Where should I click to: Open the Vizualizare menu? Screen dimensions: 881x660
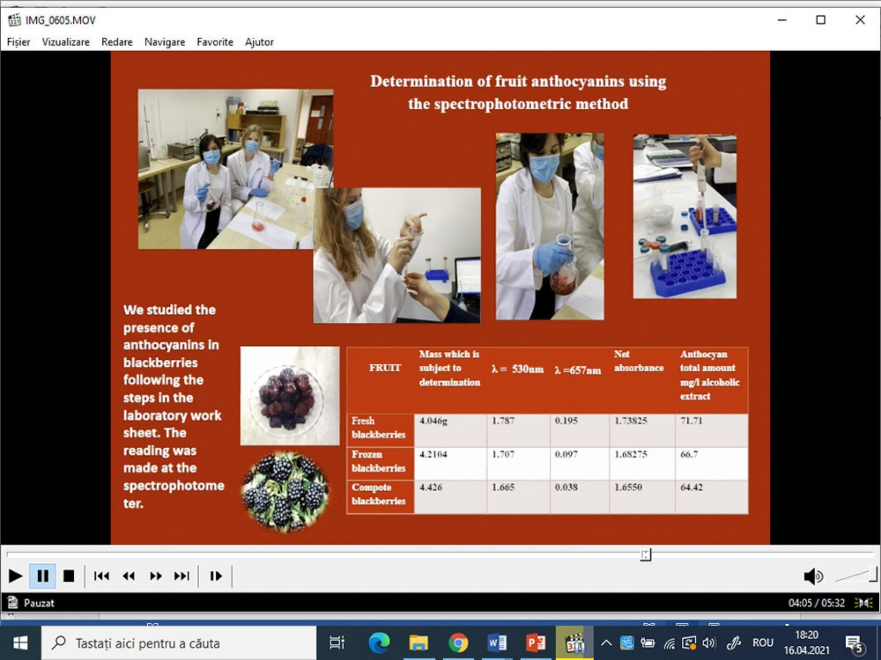[x=66, y=42]
